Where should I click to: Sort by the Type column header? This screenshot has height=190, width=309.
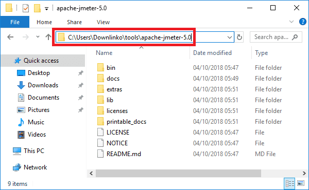click(261, 53)
